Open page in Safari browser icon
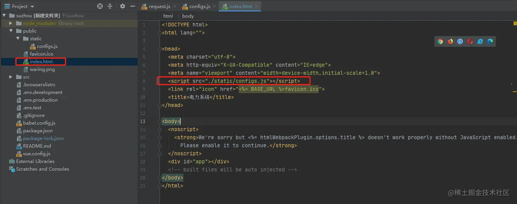Screen dimensions: 517x204 coord(460,41)
